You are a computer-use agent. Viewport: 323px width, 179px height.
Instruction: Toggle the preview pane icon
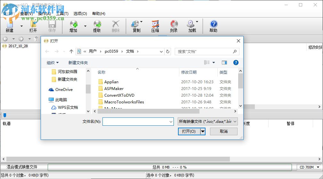224,63
